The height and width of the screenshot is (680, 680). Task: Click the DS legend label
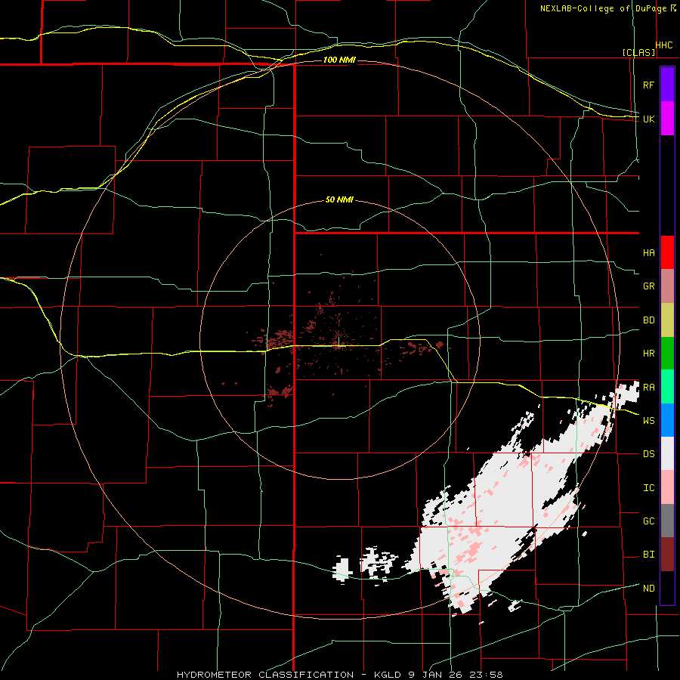pyautogui.click(x=649, y=453)
